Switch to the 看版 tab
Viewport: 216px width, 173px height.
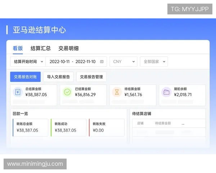(x=18, y=48)
